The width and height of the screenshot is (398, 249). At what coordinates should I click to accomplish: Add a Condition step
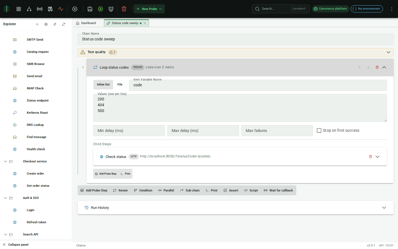143,190
